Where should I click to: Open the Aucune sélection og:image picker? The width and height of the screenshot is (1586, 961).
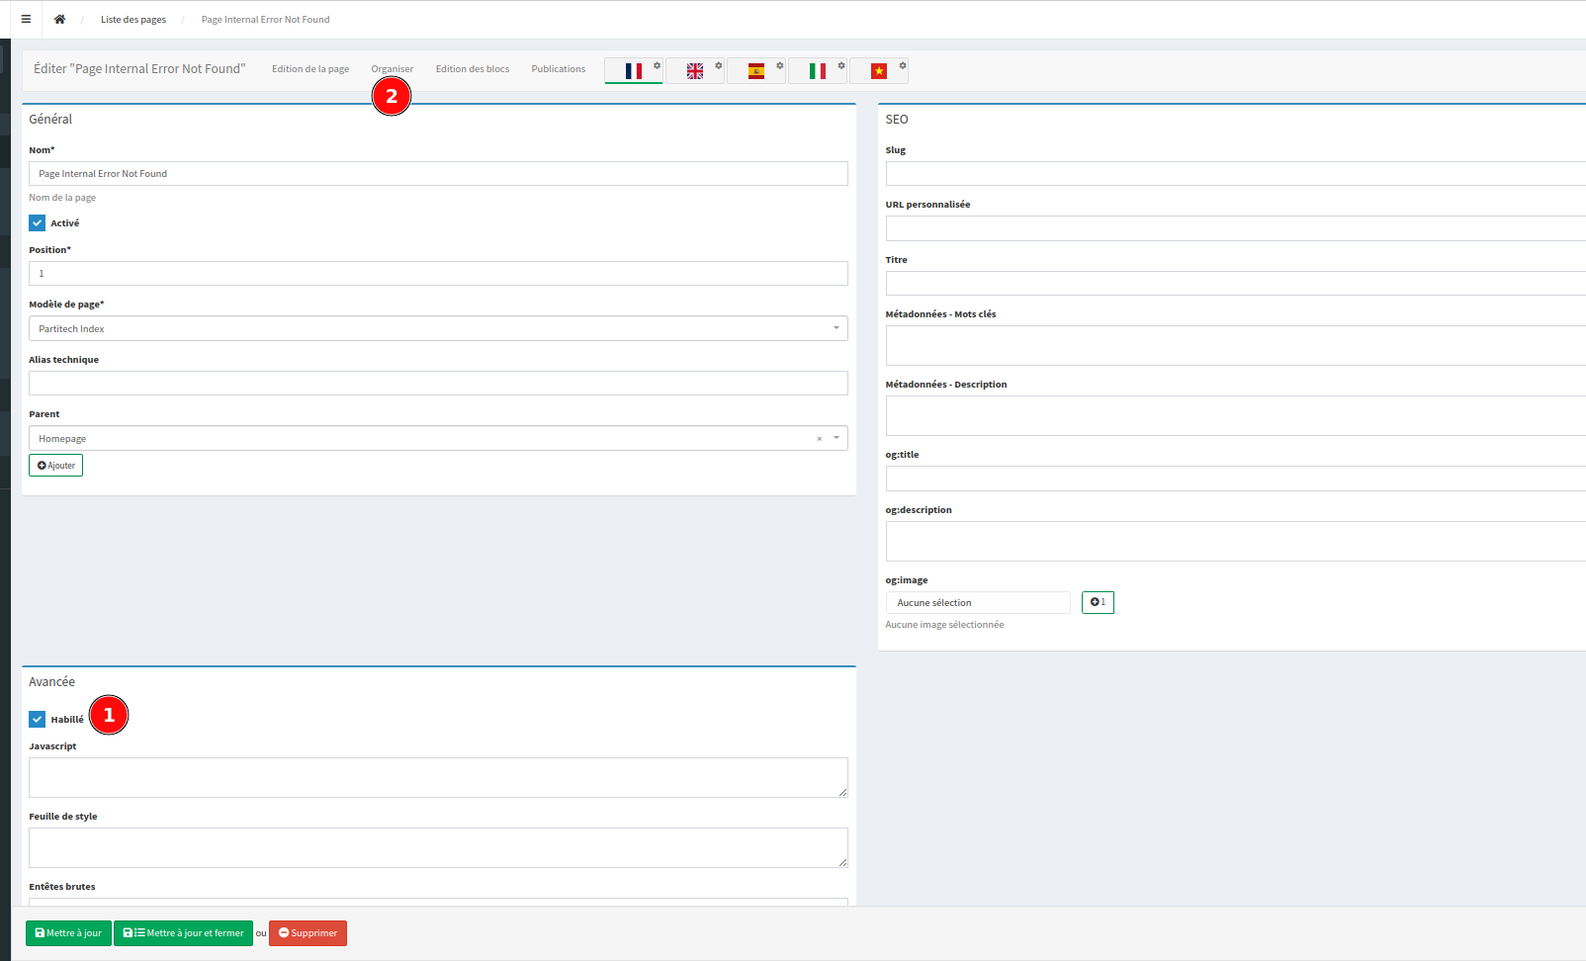click(977, 602)
